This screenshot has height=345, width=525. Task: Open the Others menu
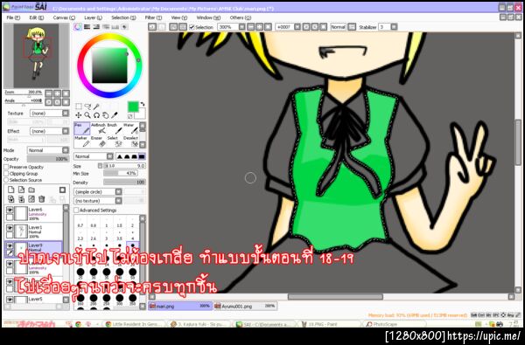tap(241, 17)
